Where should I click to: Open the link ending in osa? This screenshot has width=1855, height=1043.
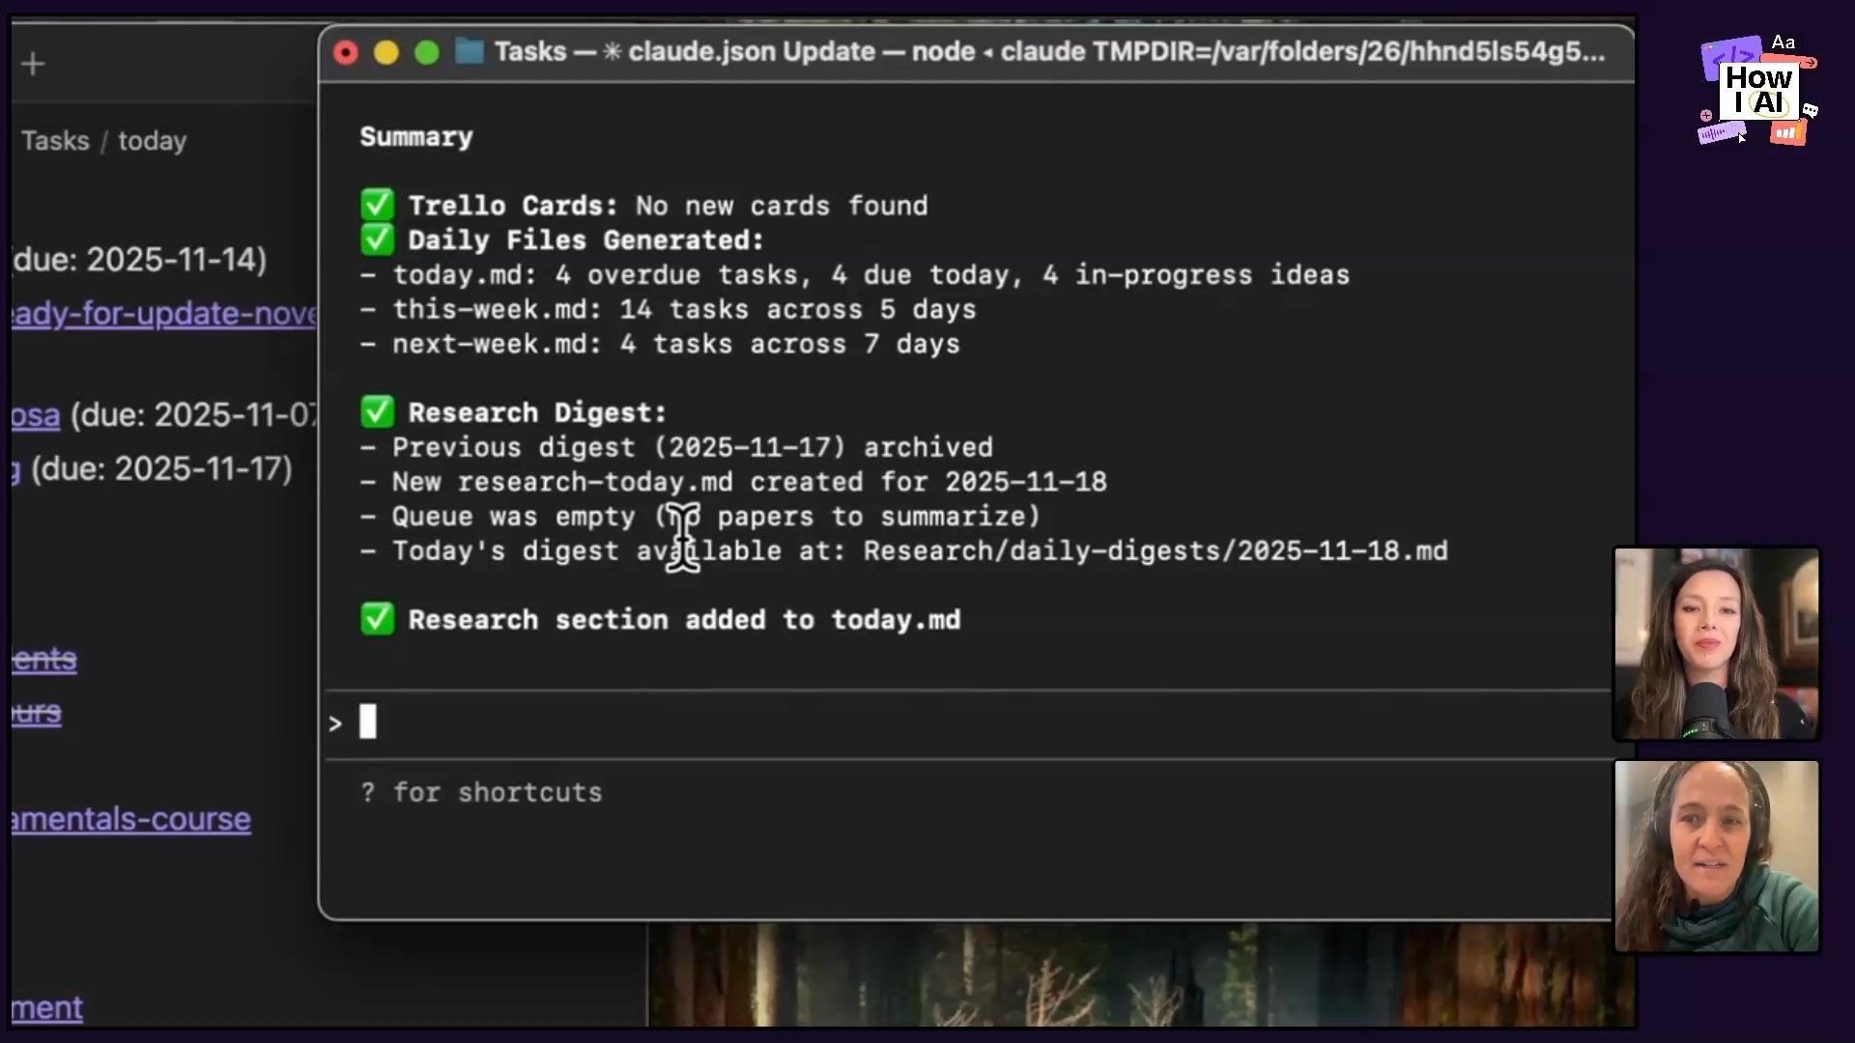click(x=36, y=415)
